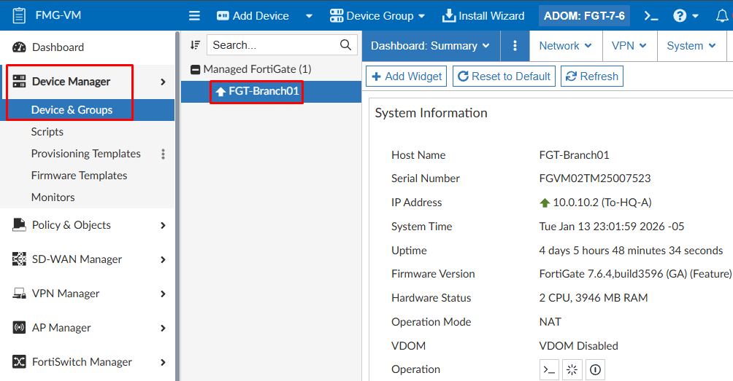This screenshot has width=733, height=381.
Task: Open the dashboard three-dot options menu
Action: 515,46
